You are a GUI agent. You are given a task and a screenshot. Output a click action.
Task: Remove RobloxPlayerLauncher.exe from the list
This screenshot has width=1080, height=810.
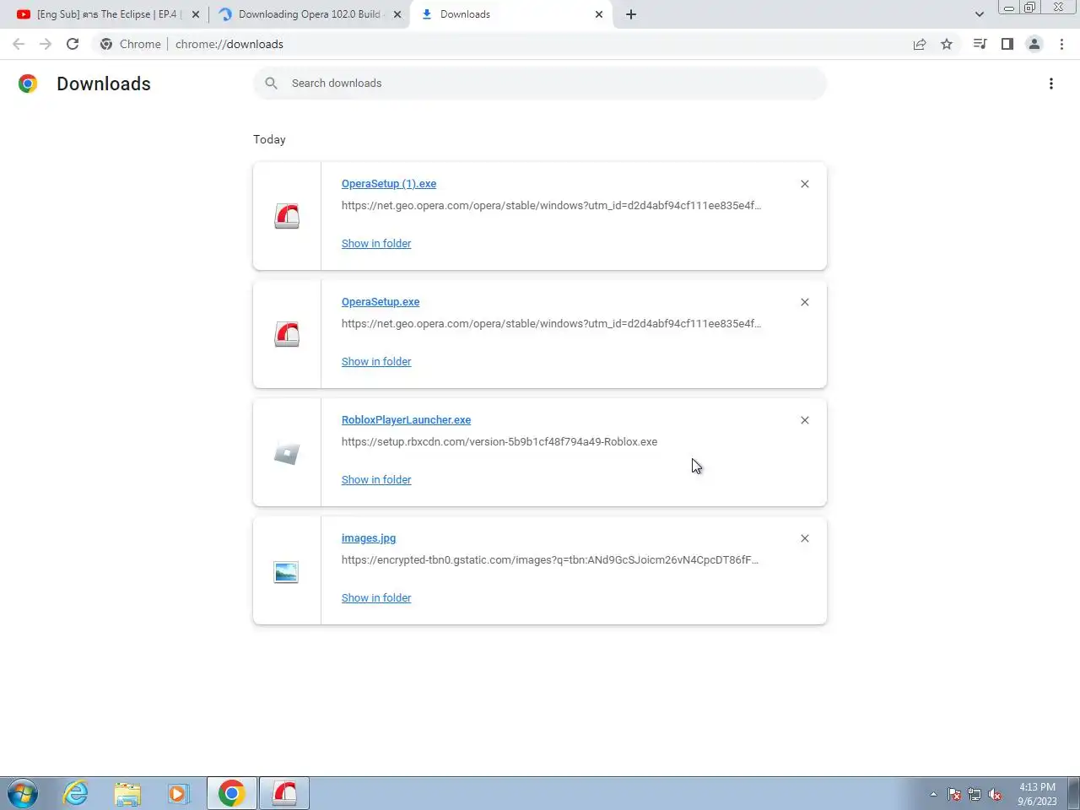pyautogui.click(x=805, y=420)
